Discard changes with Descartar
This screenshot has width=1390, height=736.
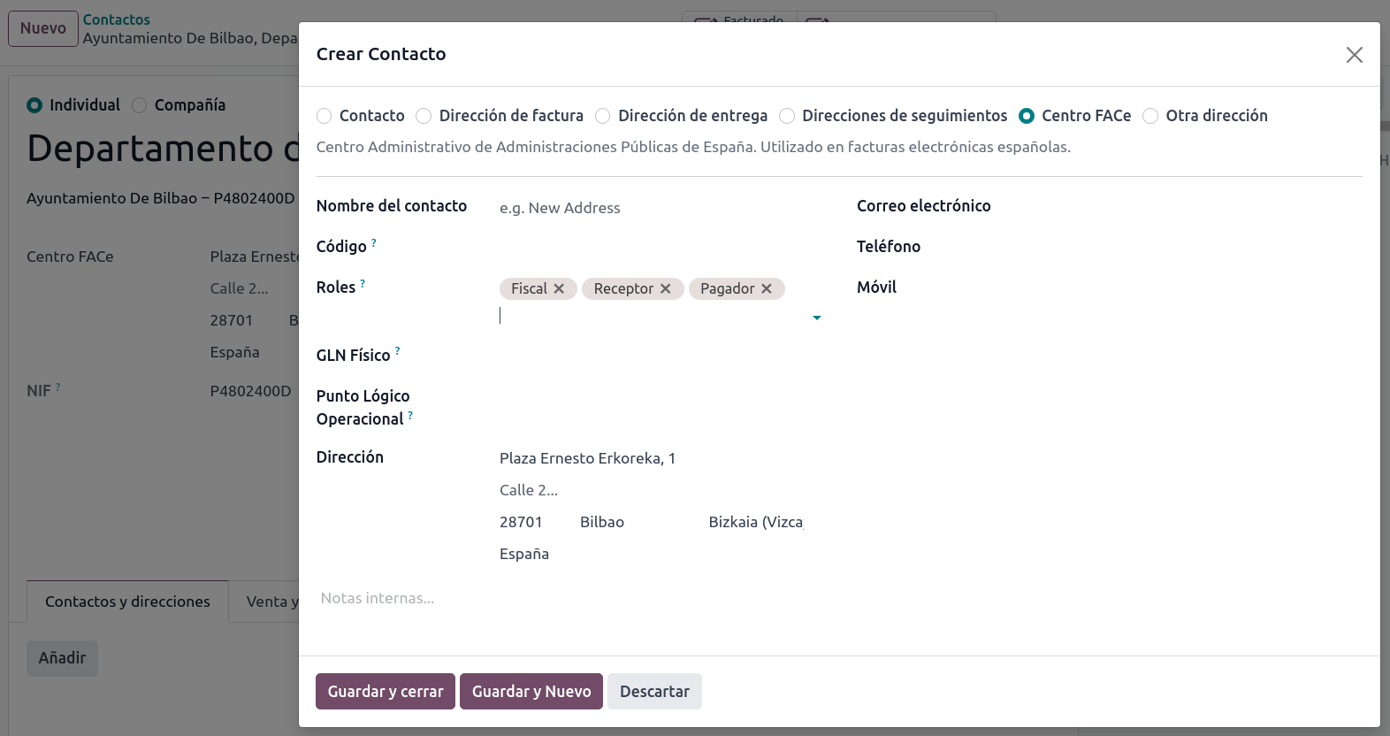(654, 691)
